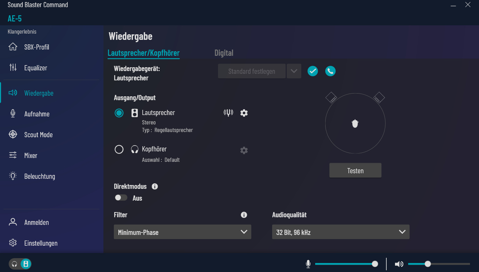Mute the speaker volume icon in bottom bar
The height and width of the screenshot is (272, 479).
tap(399, 264)
